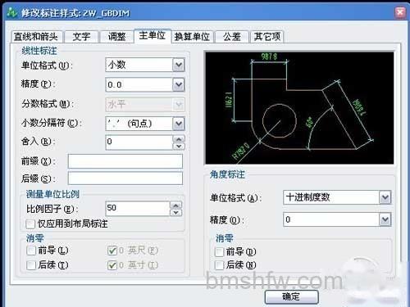This screenshot has height=307, width=410.
Task: Increase the 舍入 value with up arrow
Action: [x=179, y=139]
